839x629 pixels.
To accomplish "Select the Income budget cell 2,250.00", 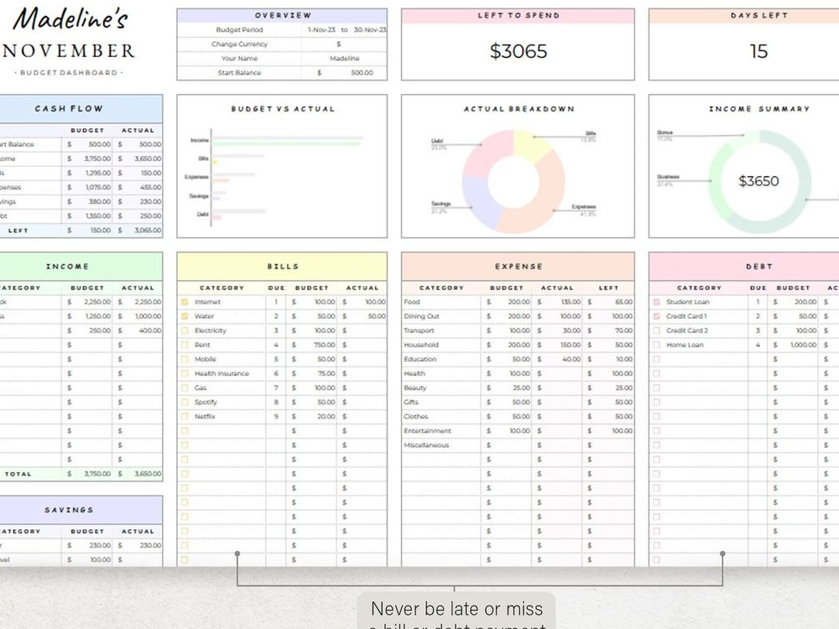I will (x=87, y=302).
